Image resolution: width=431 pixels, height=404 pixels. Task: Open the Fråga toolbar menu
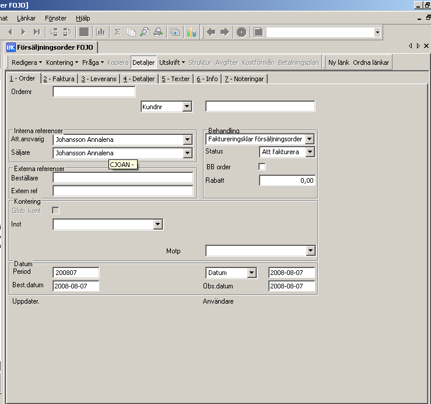coord(93,62)
